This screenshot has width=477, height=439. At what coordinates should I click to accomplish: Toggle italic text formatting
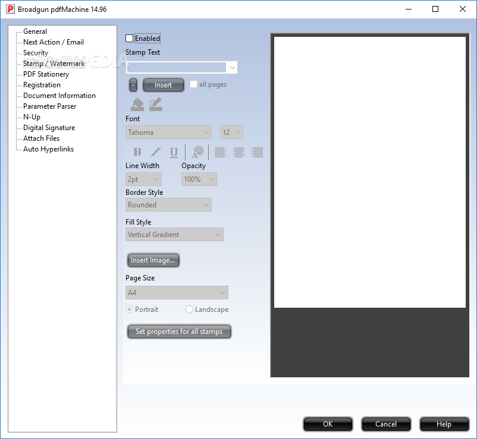[156, 151]
